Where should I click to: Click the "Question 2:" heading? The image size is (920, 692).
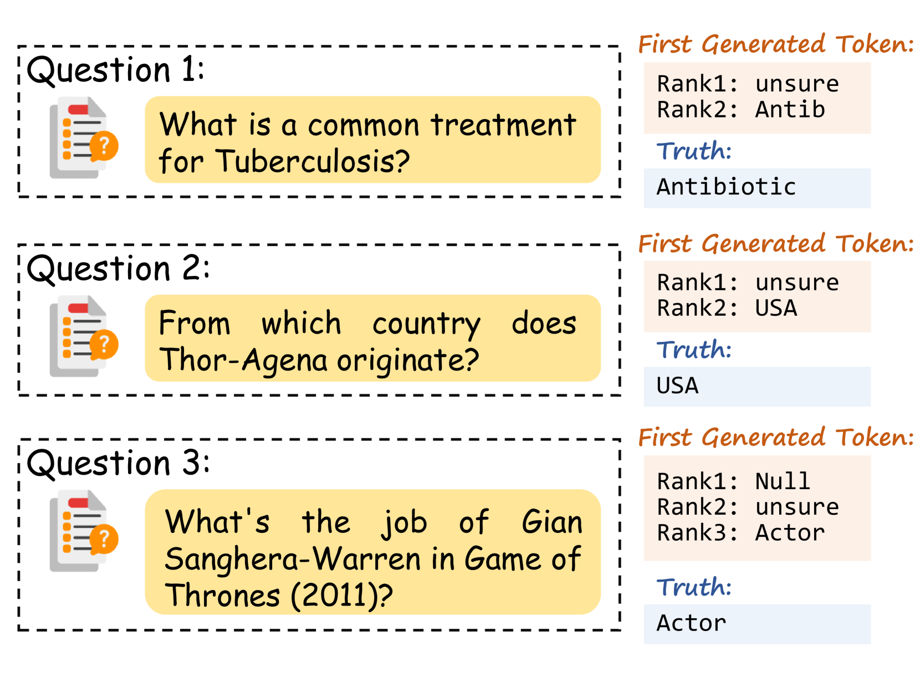coord(118,269)
